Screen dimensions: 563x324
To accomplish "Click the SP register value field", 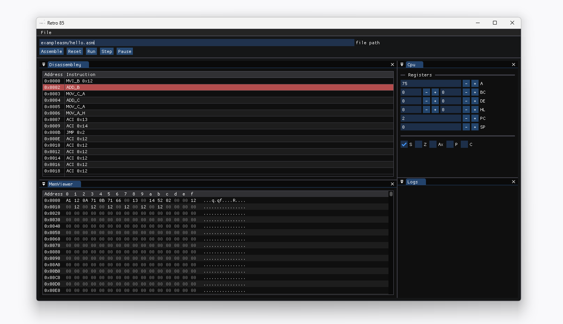I will [x=431, y=127].
